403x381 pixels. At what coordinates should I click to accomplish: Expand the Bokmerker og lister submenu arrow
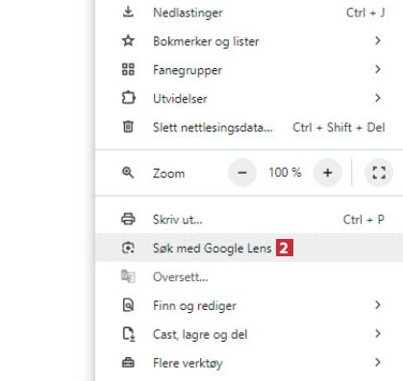(378, 40)
